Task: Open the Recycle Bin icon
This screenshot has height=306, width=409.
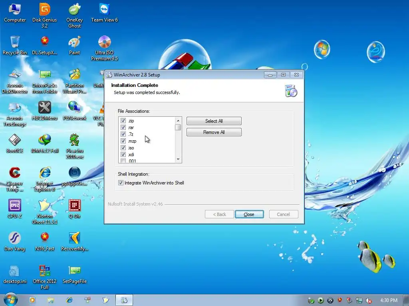Action: [15, 45]
